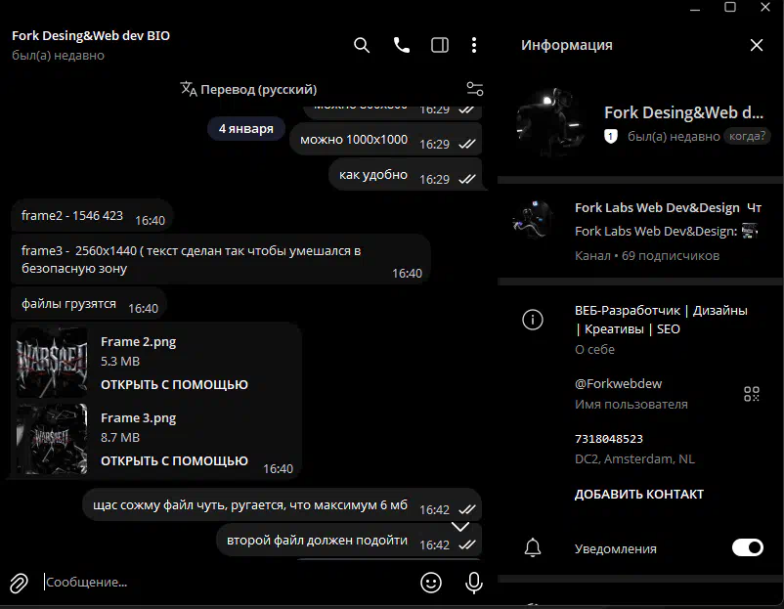Open translation settings sliders icon
This screenshot has height=609, width=784.
[474, 89]
